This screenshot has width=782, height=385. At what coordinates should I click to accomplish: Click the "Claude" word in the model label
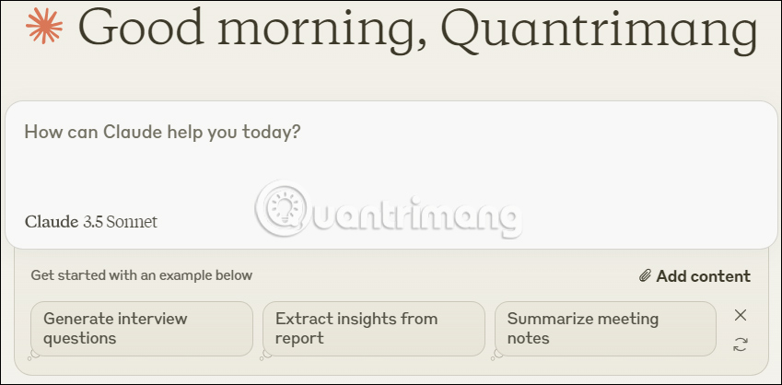tap(52, 222)
